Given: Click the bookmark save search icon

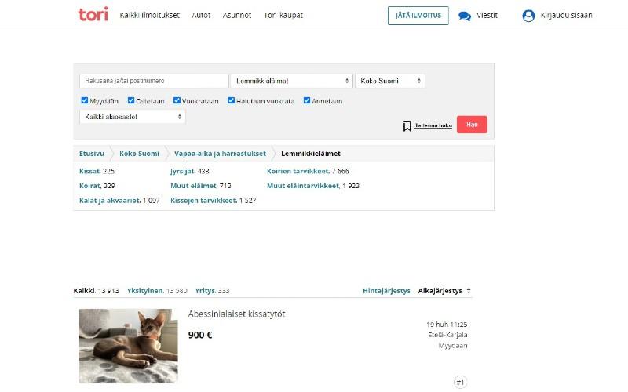Looking at the screenshot, I should tap(407, 125).
